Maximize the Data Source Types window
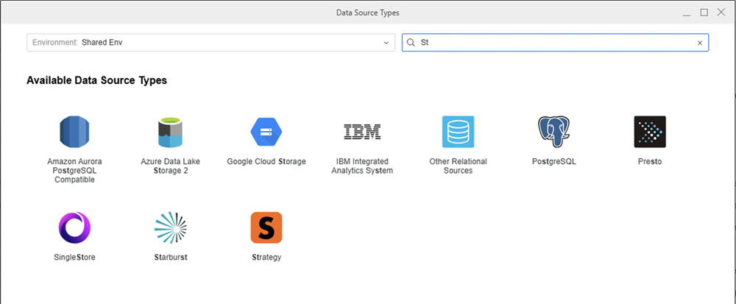This screenshot has height=304, width=736. (704, 13)
